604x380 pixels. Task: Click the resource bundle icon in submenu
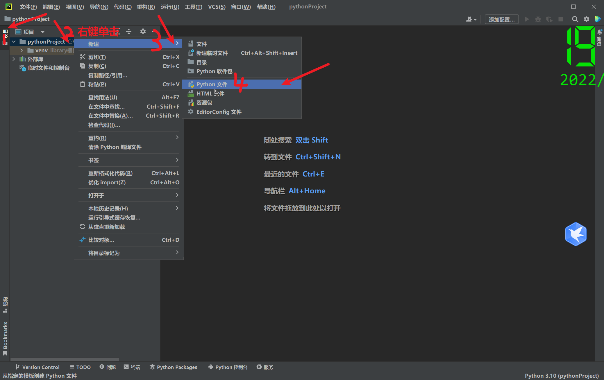pyautogui.click(x=191, y=102)
